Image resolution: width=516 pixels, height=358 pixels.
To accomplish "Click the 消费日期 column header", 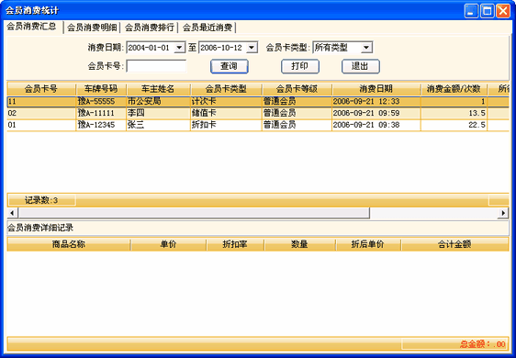I will [x=376, y=89].
